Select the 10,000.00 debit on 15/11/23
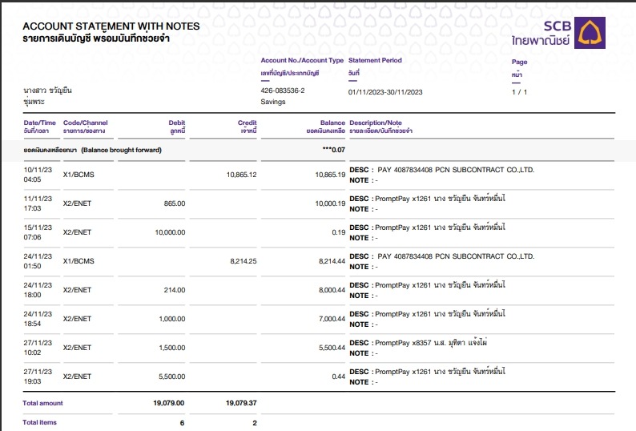This screenshot has height=431, width=636. click(x=170, y=232)
